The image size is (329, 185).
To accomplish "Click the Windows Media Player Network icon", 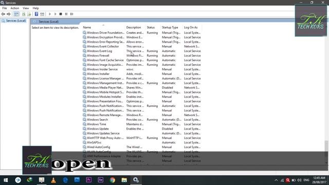I will point(84,87).
